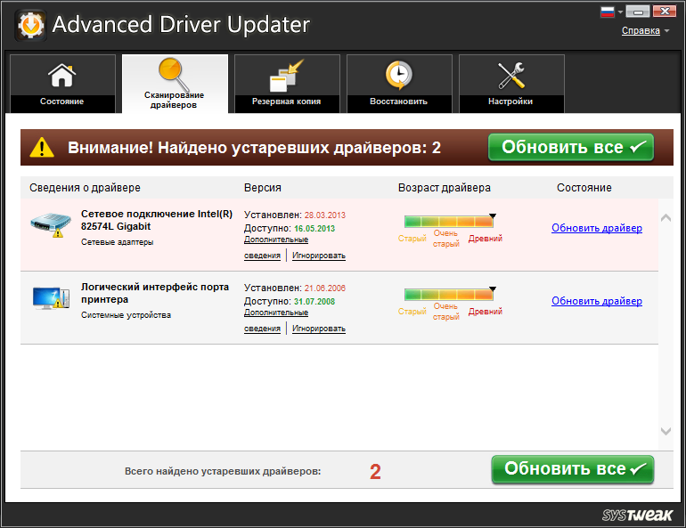The height and width of the screenshot is (528, 686).
Task: Click the Сетевые адаптеры category label
Action: (x=118, y=242)
